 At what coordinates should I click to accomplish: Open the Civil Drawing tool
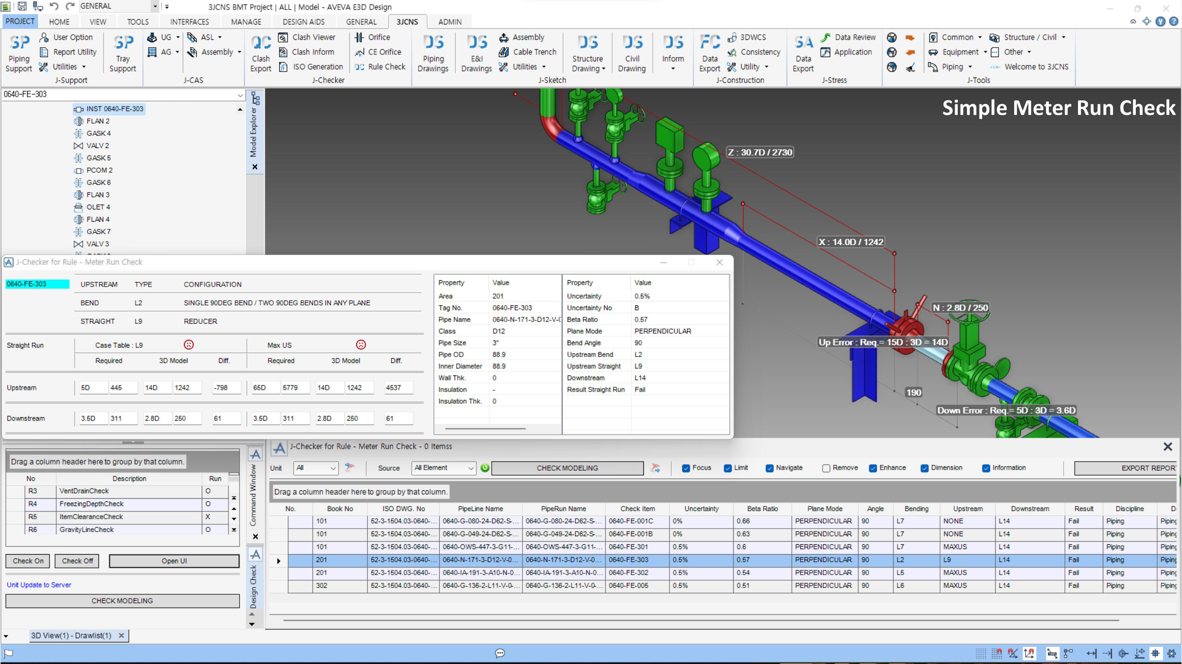click(632, 53)
